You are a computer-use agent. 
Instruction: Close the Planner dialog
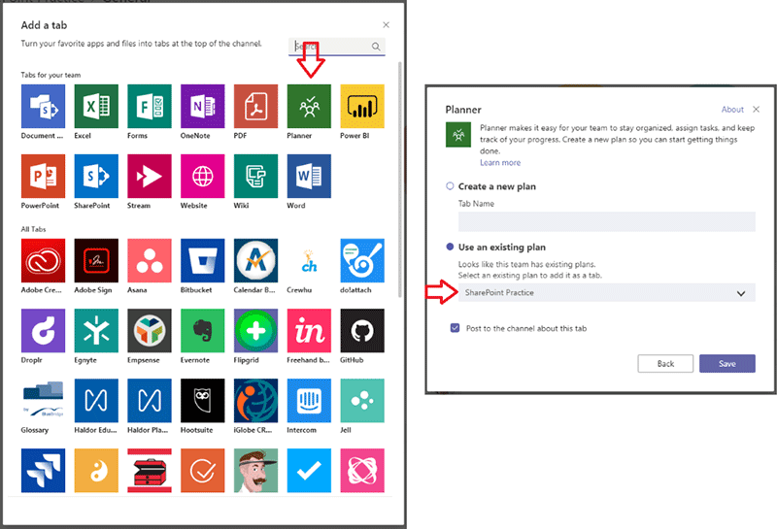[x=757, y=110]
